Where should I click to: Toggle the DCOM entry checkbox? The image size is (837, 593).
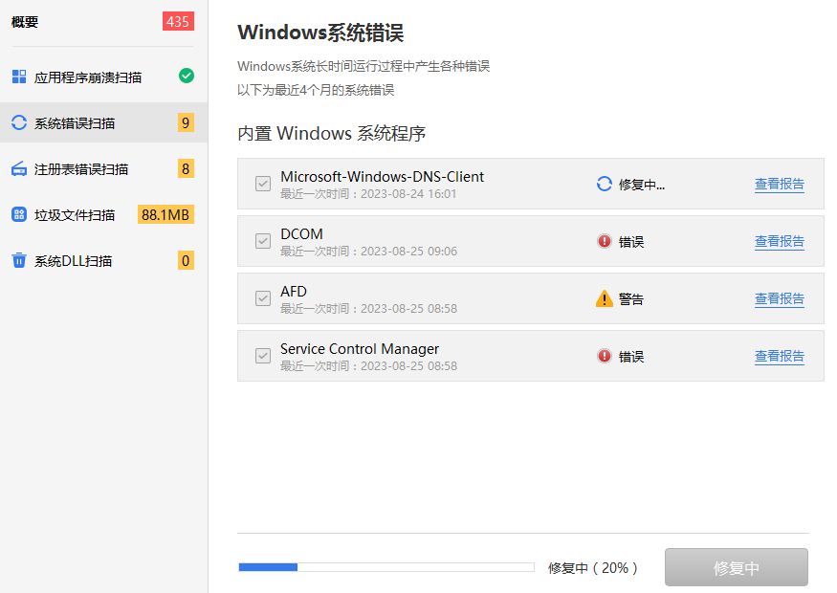[262, 241]
